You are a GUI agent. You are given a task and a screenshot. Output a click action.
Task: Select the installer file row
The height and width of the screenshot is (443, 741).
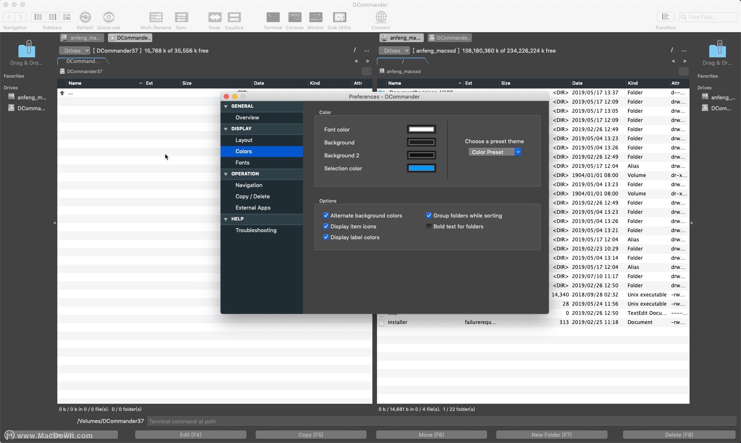pyautogui.click(x=533, y=322)
